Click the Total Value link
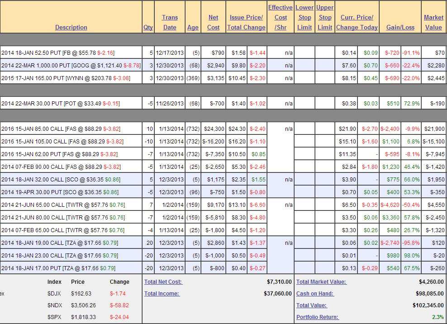 (311, 305)
